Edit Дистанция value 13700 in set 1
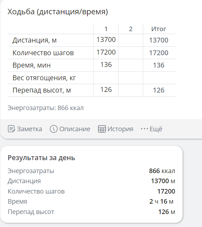 [106, 40]
